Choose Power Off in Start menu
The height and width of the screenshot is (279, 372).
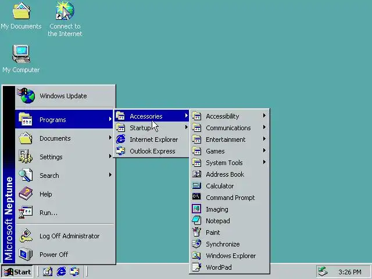64,255
